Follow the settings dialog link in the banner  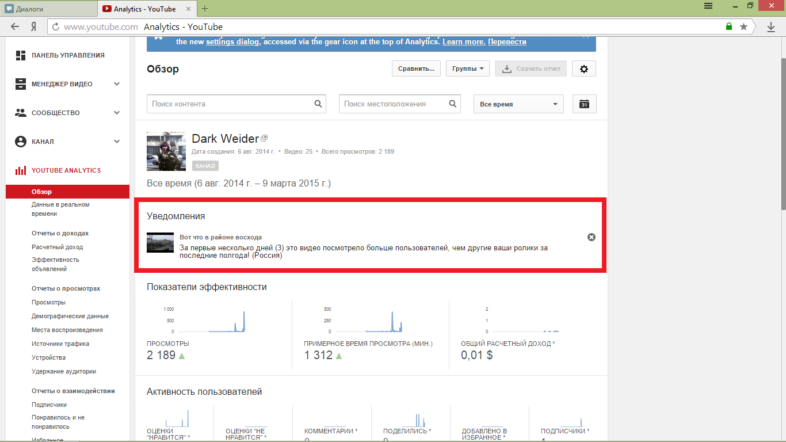click(x=232, y=42)
